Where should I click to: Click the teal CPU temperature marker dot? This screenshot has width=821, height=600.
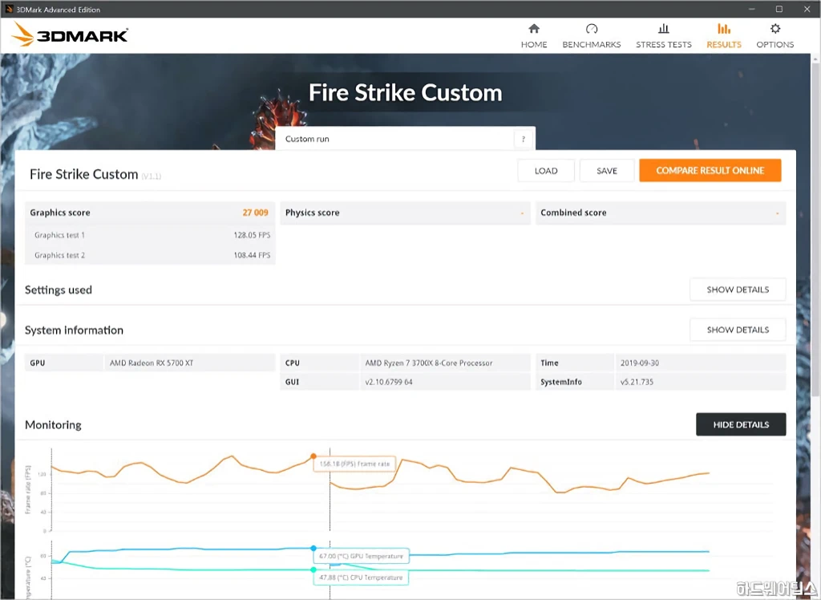click(313, 570)
